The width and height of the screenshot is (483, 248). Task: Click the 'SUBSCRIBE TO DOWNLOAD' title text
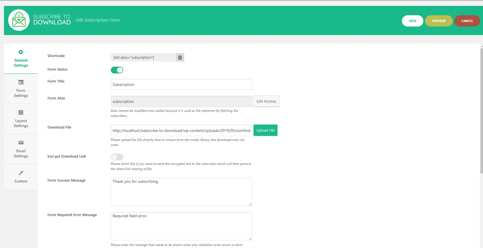point(52,20)
